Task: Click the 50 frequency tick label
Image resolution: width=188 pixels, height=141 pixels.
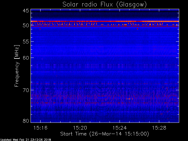Action: tap(26, 26)
